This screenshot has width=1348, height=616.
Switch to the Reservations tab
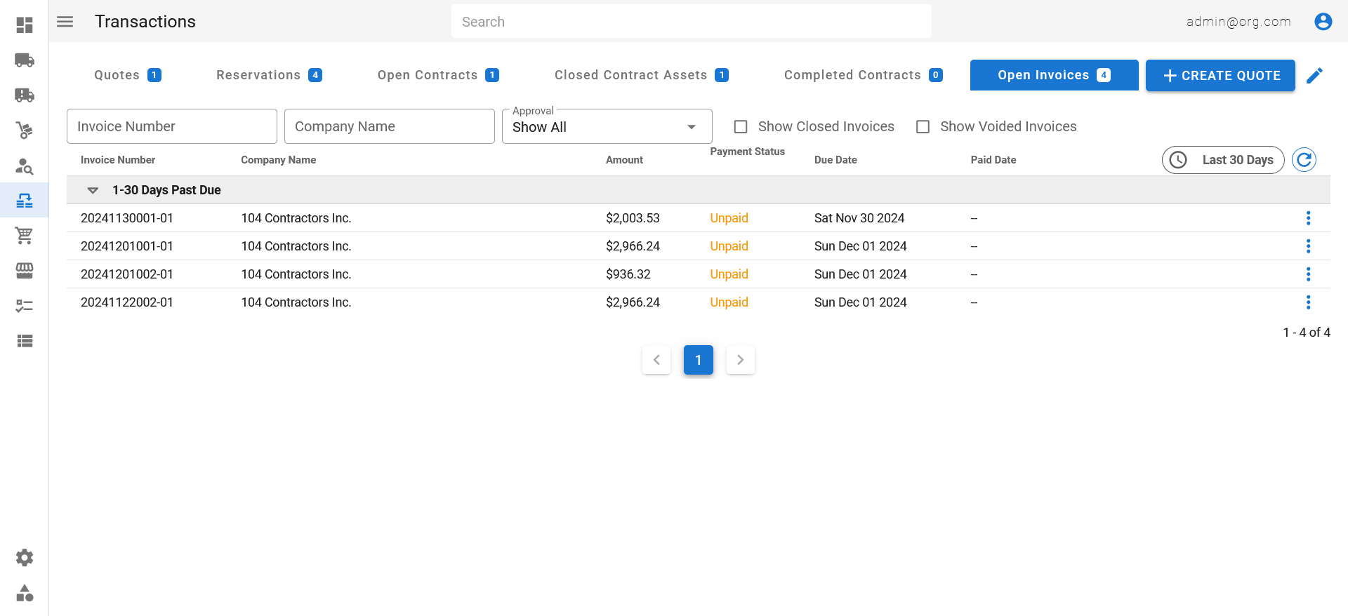(x=270, y=75)
